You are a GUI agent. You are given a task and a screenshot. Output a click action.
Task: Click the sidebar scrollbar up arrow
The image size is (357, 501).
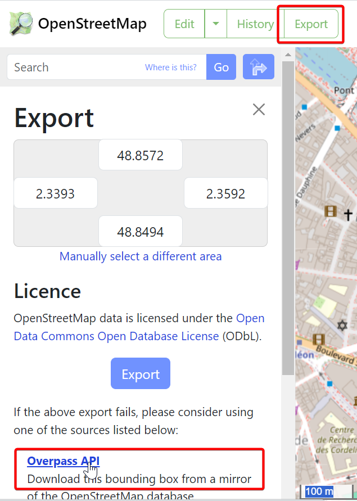coord(288,55)
